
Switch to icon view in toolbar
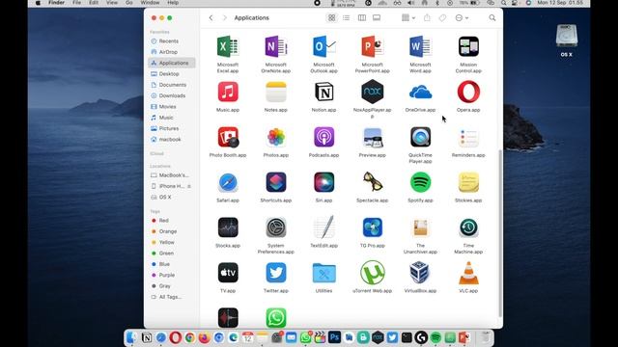pos(331,17)
